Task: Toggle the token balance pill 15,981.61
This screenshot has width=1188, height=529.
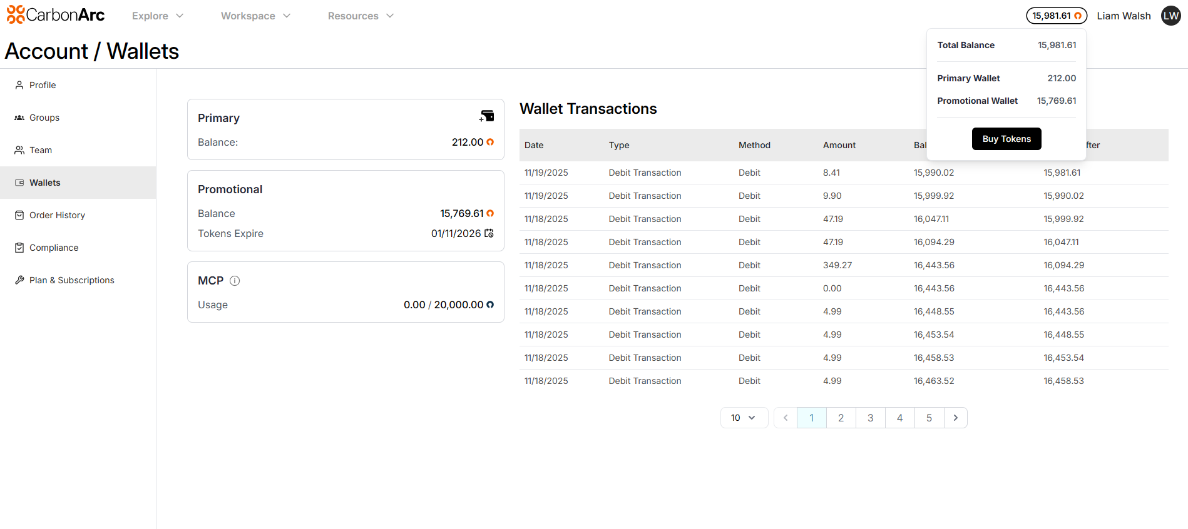Action: pyautogui.click(x=1056, y=16)
